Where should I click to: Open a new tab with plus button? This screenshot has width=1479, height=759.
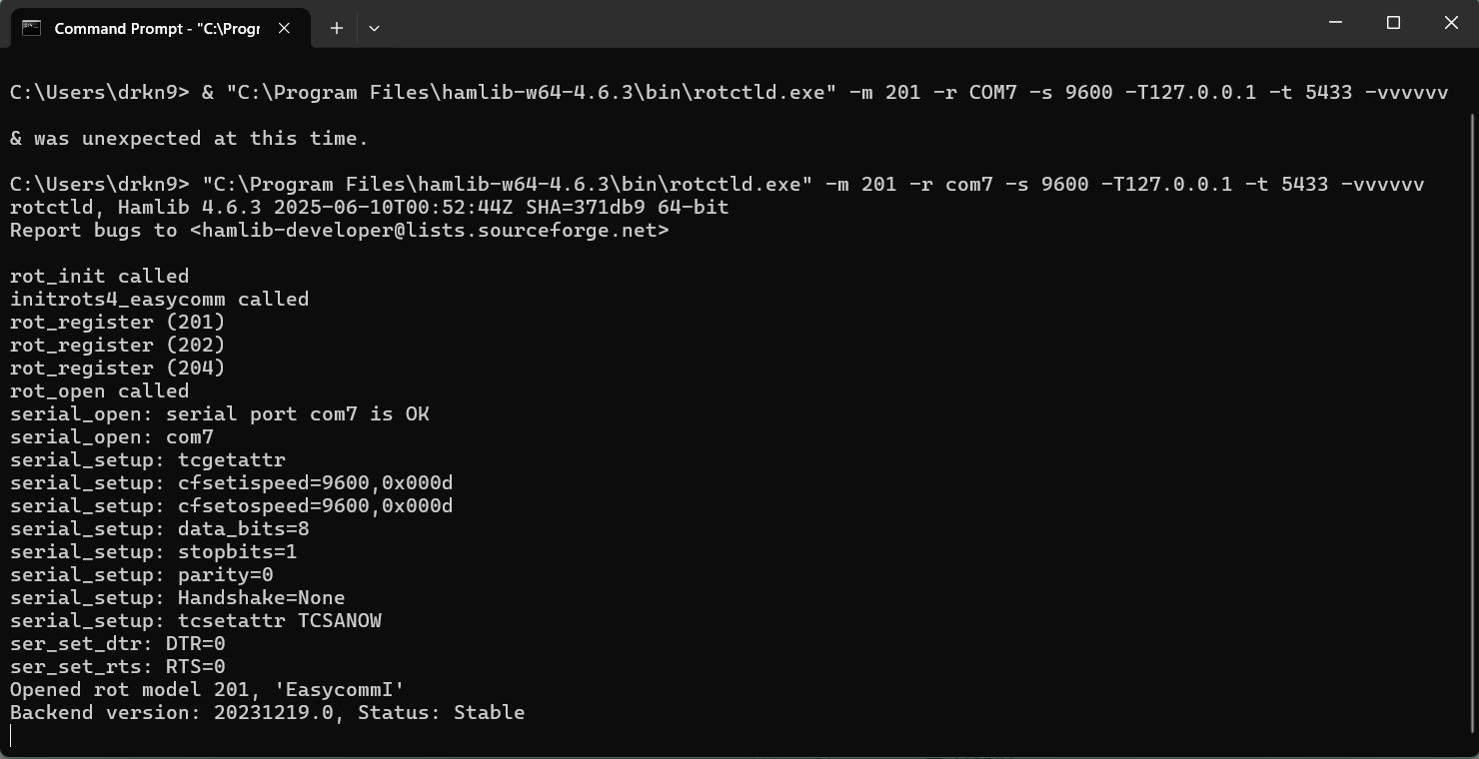pos(337,28)
